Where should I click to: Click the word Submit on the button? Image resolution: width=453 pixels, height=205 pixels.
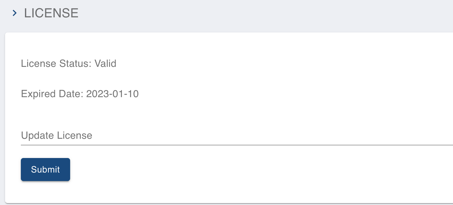coord(45,169)
